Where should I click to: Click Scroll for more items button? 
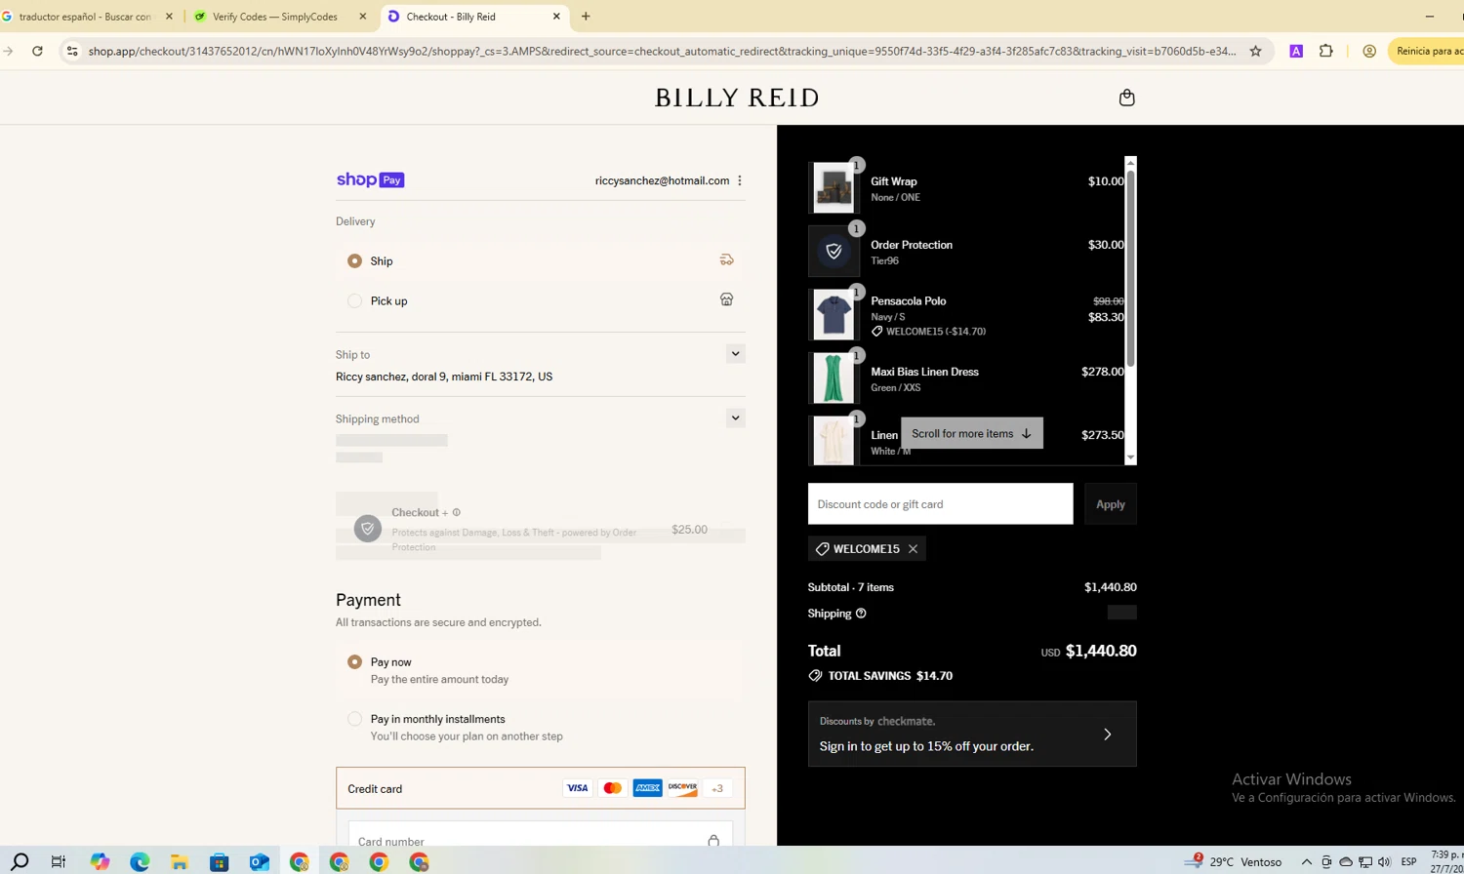972,433
